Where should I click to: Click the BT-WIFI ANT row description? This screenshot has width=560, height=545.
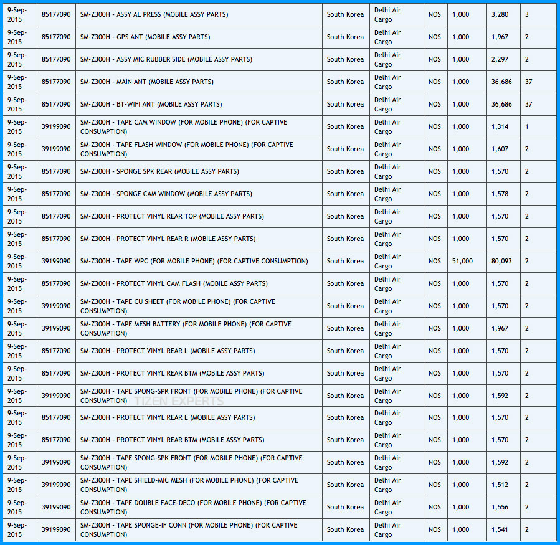(151, 104)
